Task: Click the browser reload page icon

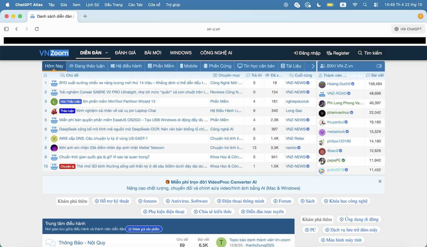Action: tap(37, 29)
